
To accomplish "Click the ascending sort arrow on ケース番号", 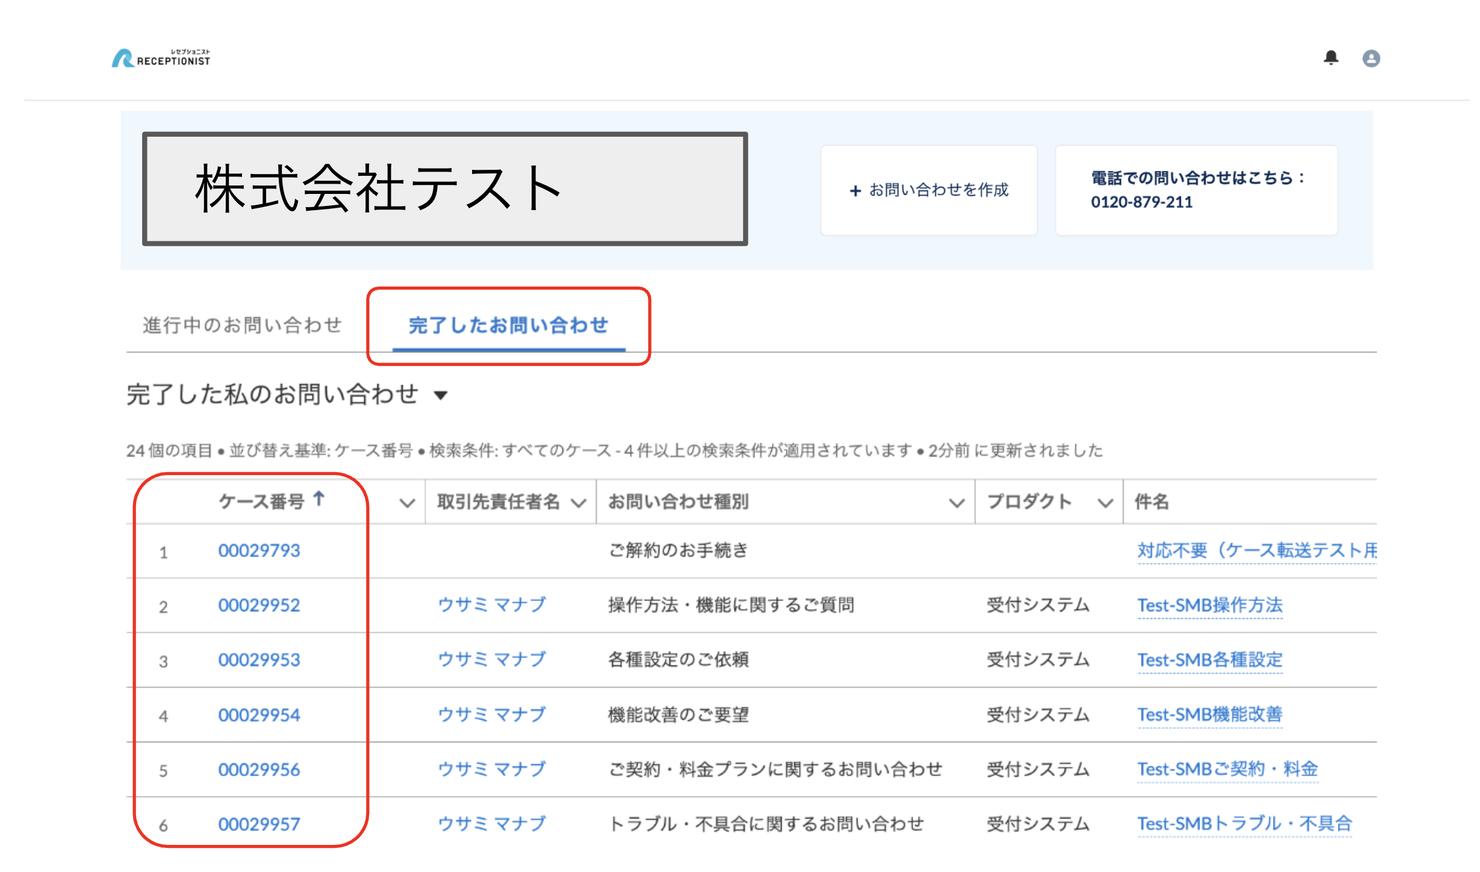I will (x=319, y=499).
